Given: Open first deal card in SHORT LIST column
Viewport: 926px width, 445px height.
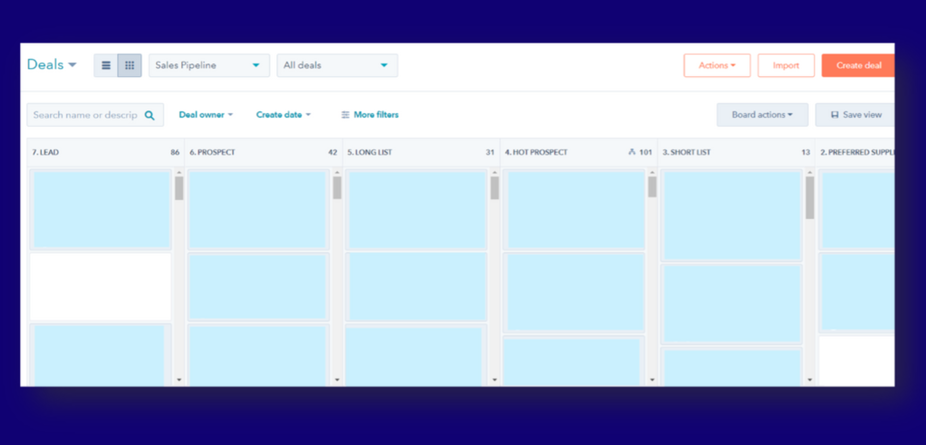Looking at the screenshot, I should pyautogui.click(x=732, y=215).
